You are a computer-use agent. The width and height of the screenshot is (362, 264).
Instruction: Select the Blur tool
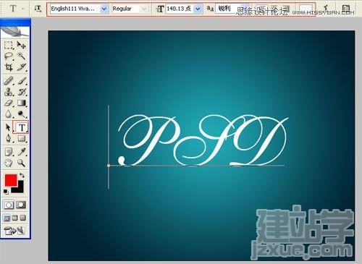pyautogui.click(x=9, y=114)
